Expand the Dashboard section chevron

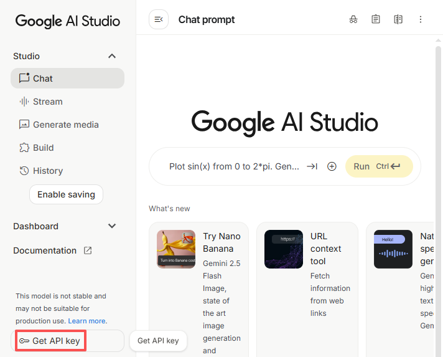pyautogui.click(x=112, y=226)
